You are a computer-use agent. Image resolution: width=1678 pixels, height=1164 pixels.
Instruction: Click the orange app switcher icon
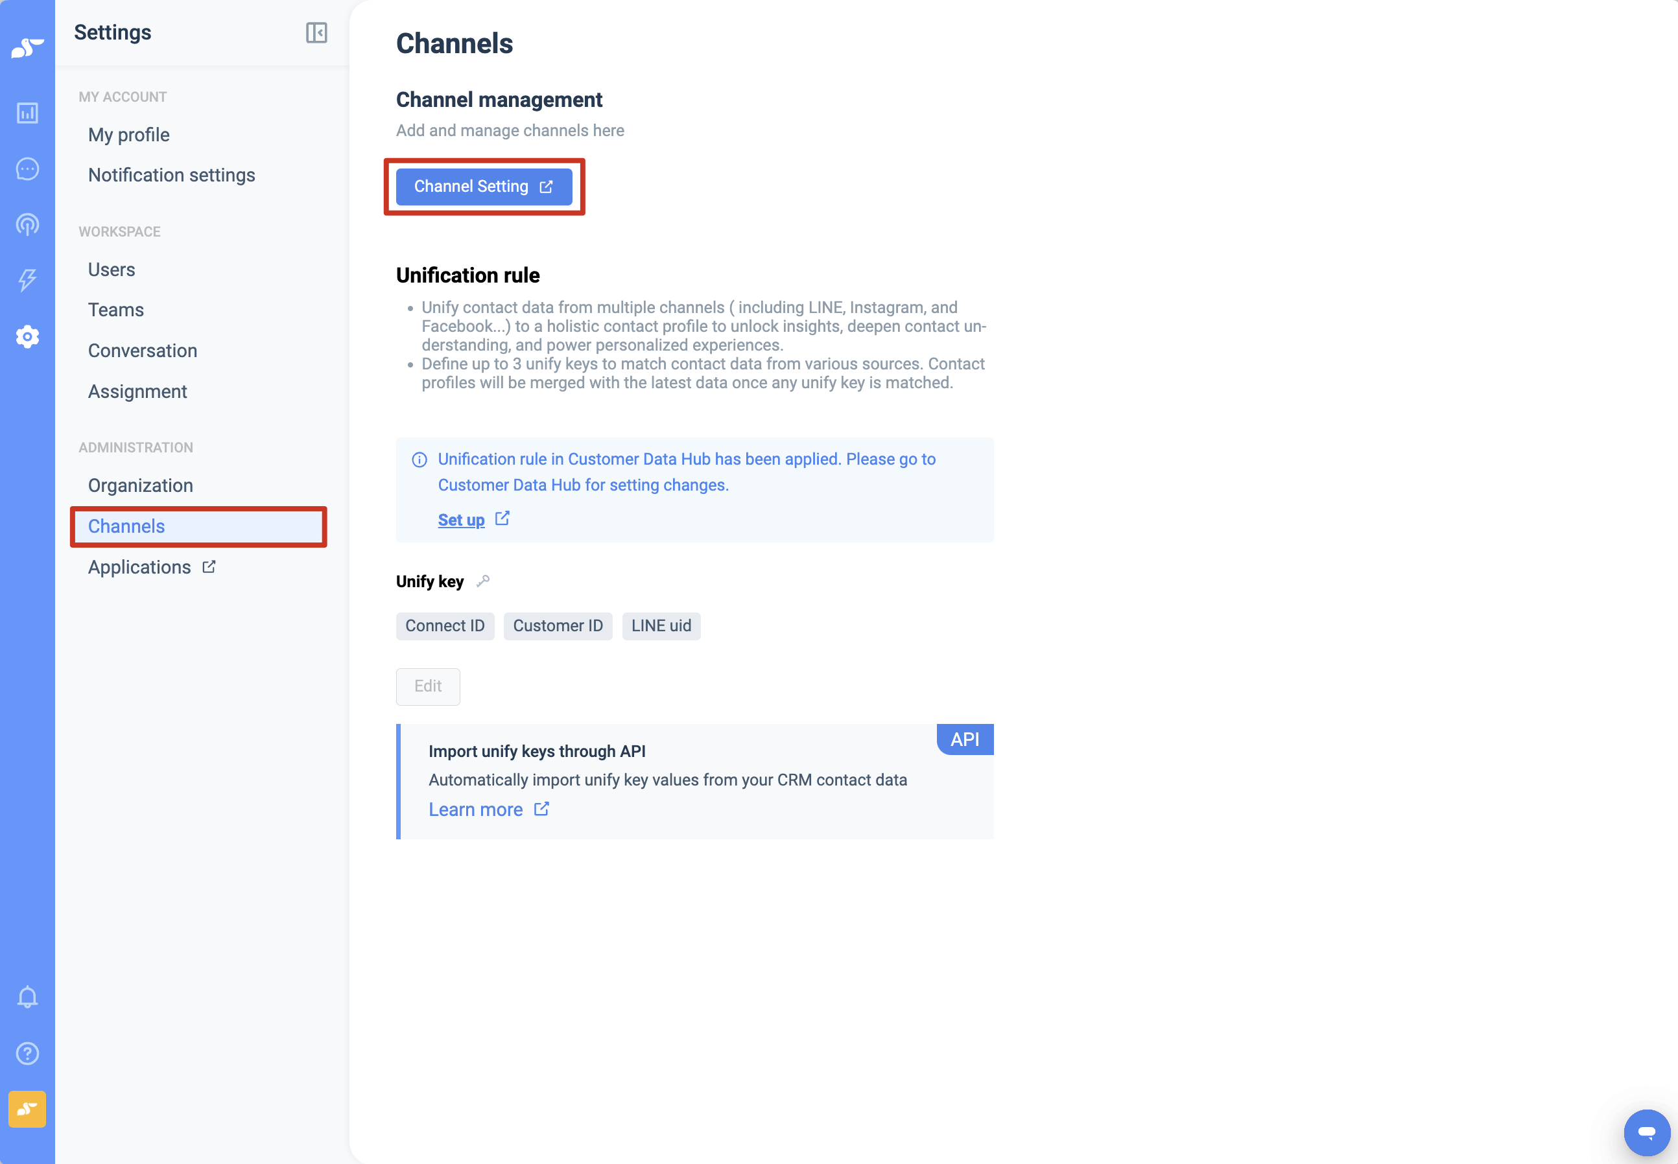(27, 1108)
